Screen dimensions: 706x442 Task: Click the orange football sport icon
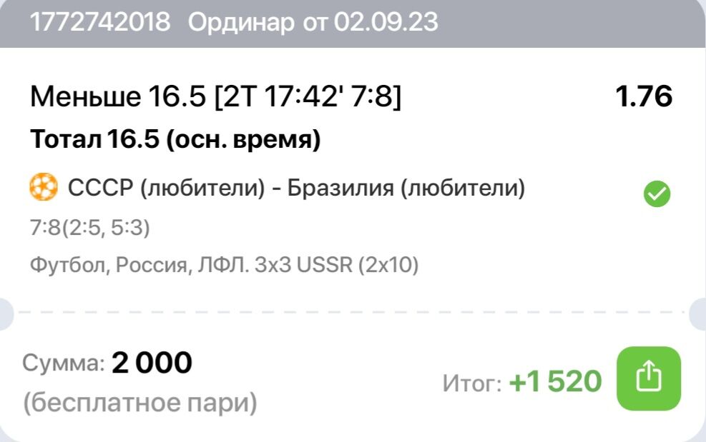(x=44, y=189)
